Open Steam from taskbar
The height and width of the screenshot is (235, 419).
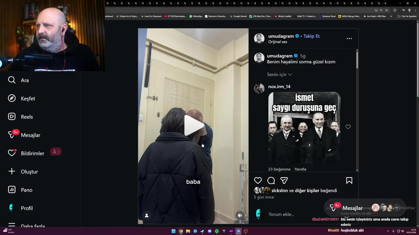[x=202, y=231]
